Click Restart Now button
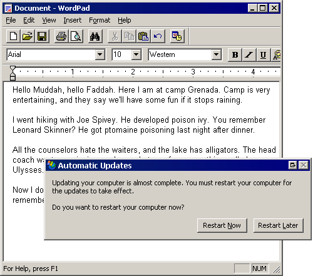The height and width of the screenshot is (276, 313). [222, 225]
